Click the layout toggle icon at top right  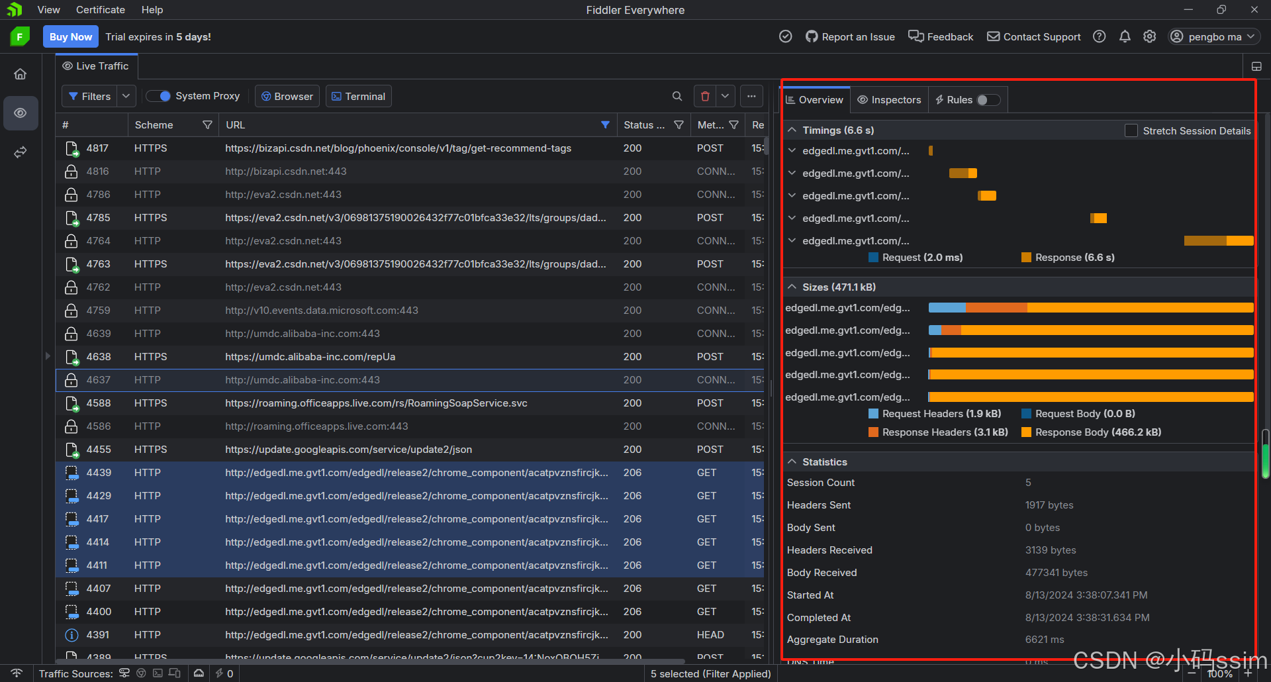[x=1256, y=67]
